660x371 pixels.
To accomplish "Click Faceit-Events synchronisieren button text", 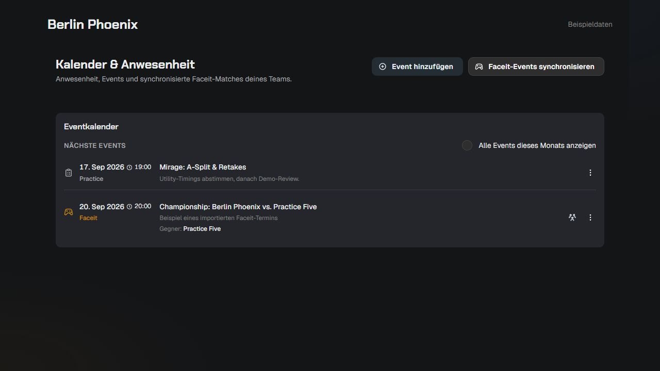I will [x=541, y=66].
